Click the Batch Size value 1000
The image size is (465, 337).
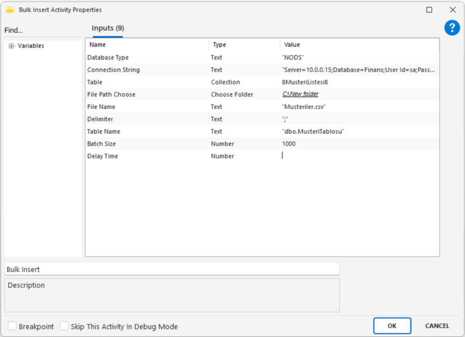(x=289, y=144)
